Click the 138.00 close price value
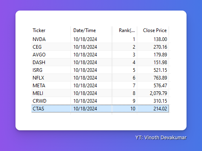 [x=160, y=39]
